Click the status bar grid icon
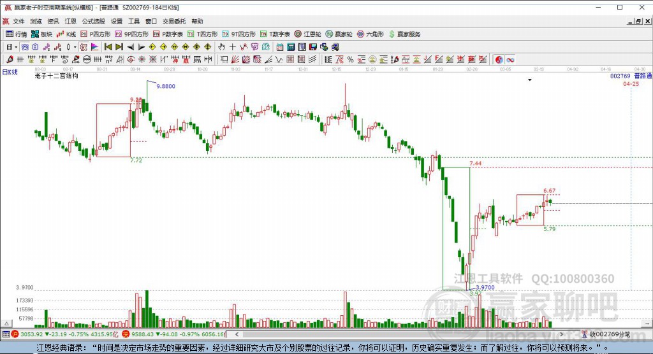The width and height of the screenshot is (653, 354). pyautogui.click(x=6, y=334)
